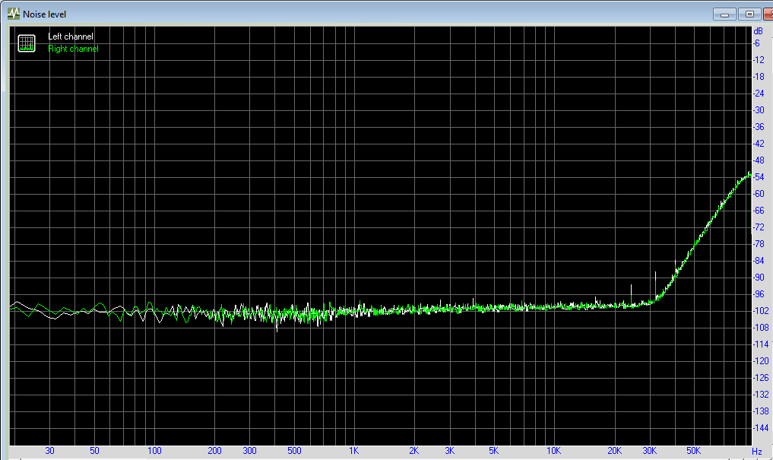Viewport: 773px width, 460px height.
Task: Click the 1K frequency axis label
Action: [353, 451]
